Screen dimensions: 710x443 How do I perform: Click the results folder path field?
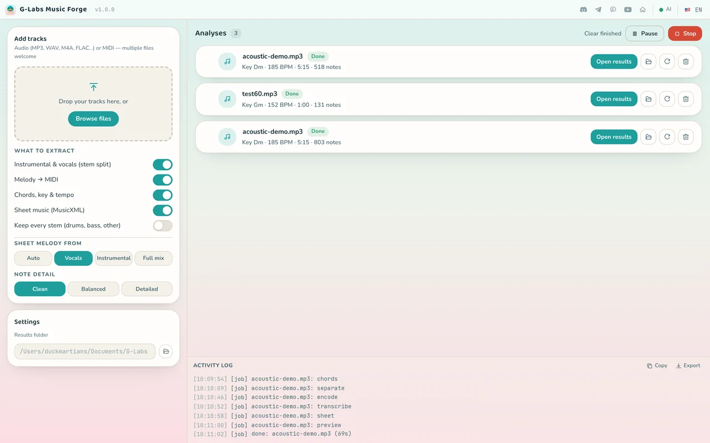85,352
